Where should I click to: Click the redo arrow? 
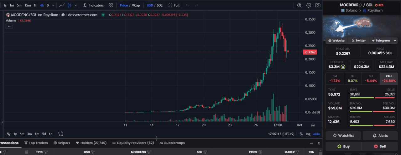pos(196,5)
